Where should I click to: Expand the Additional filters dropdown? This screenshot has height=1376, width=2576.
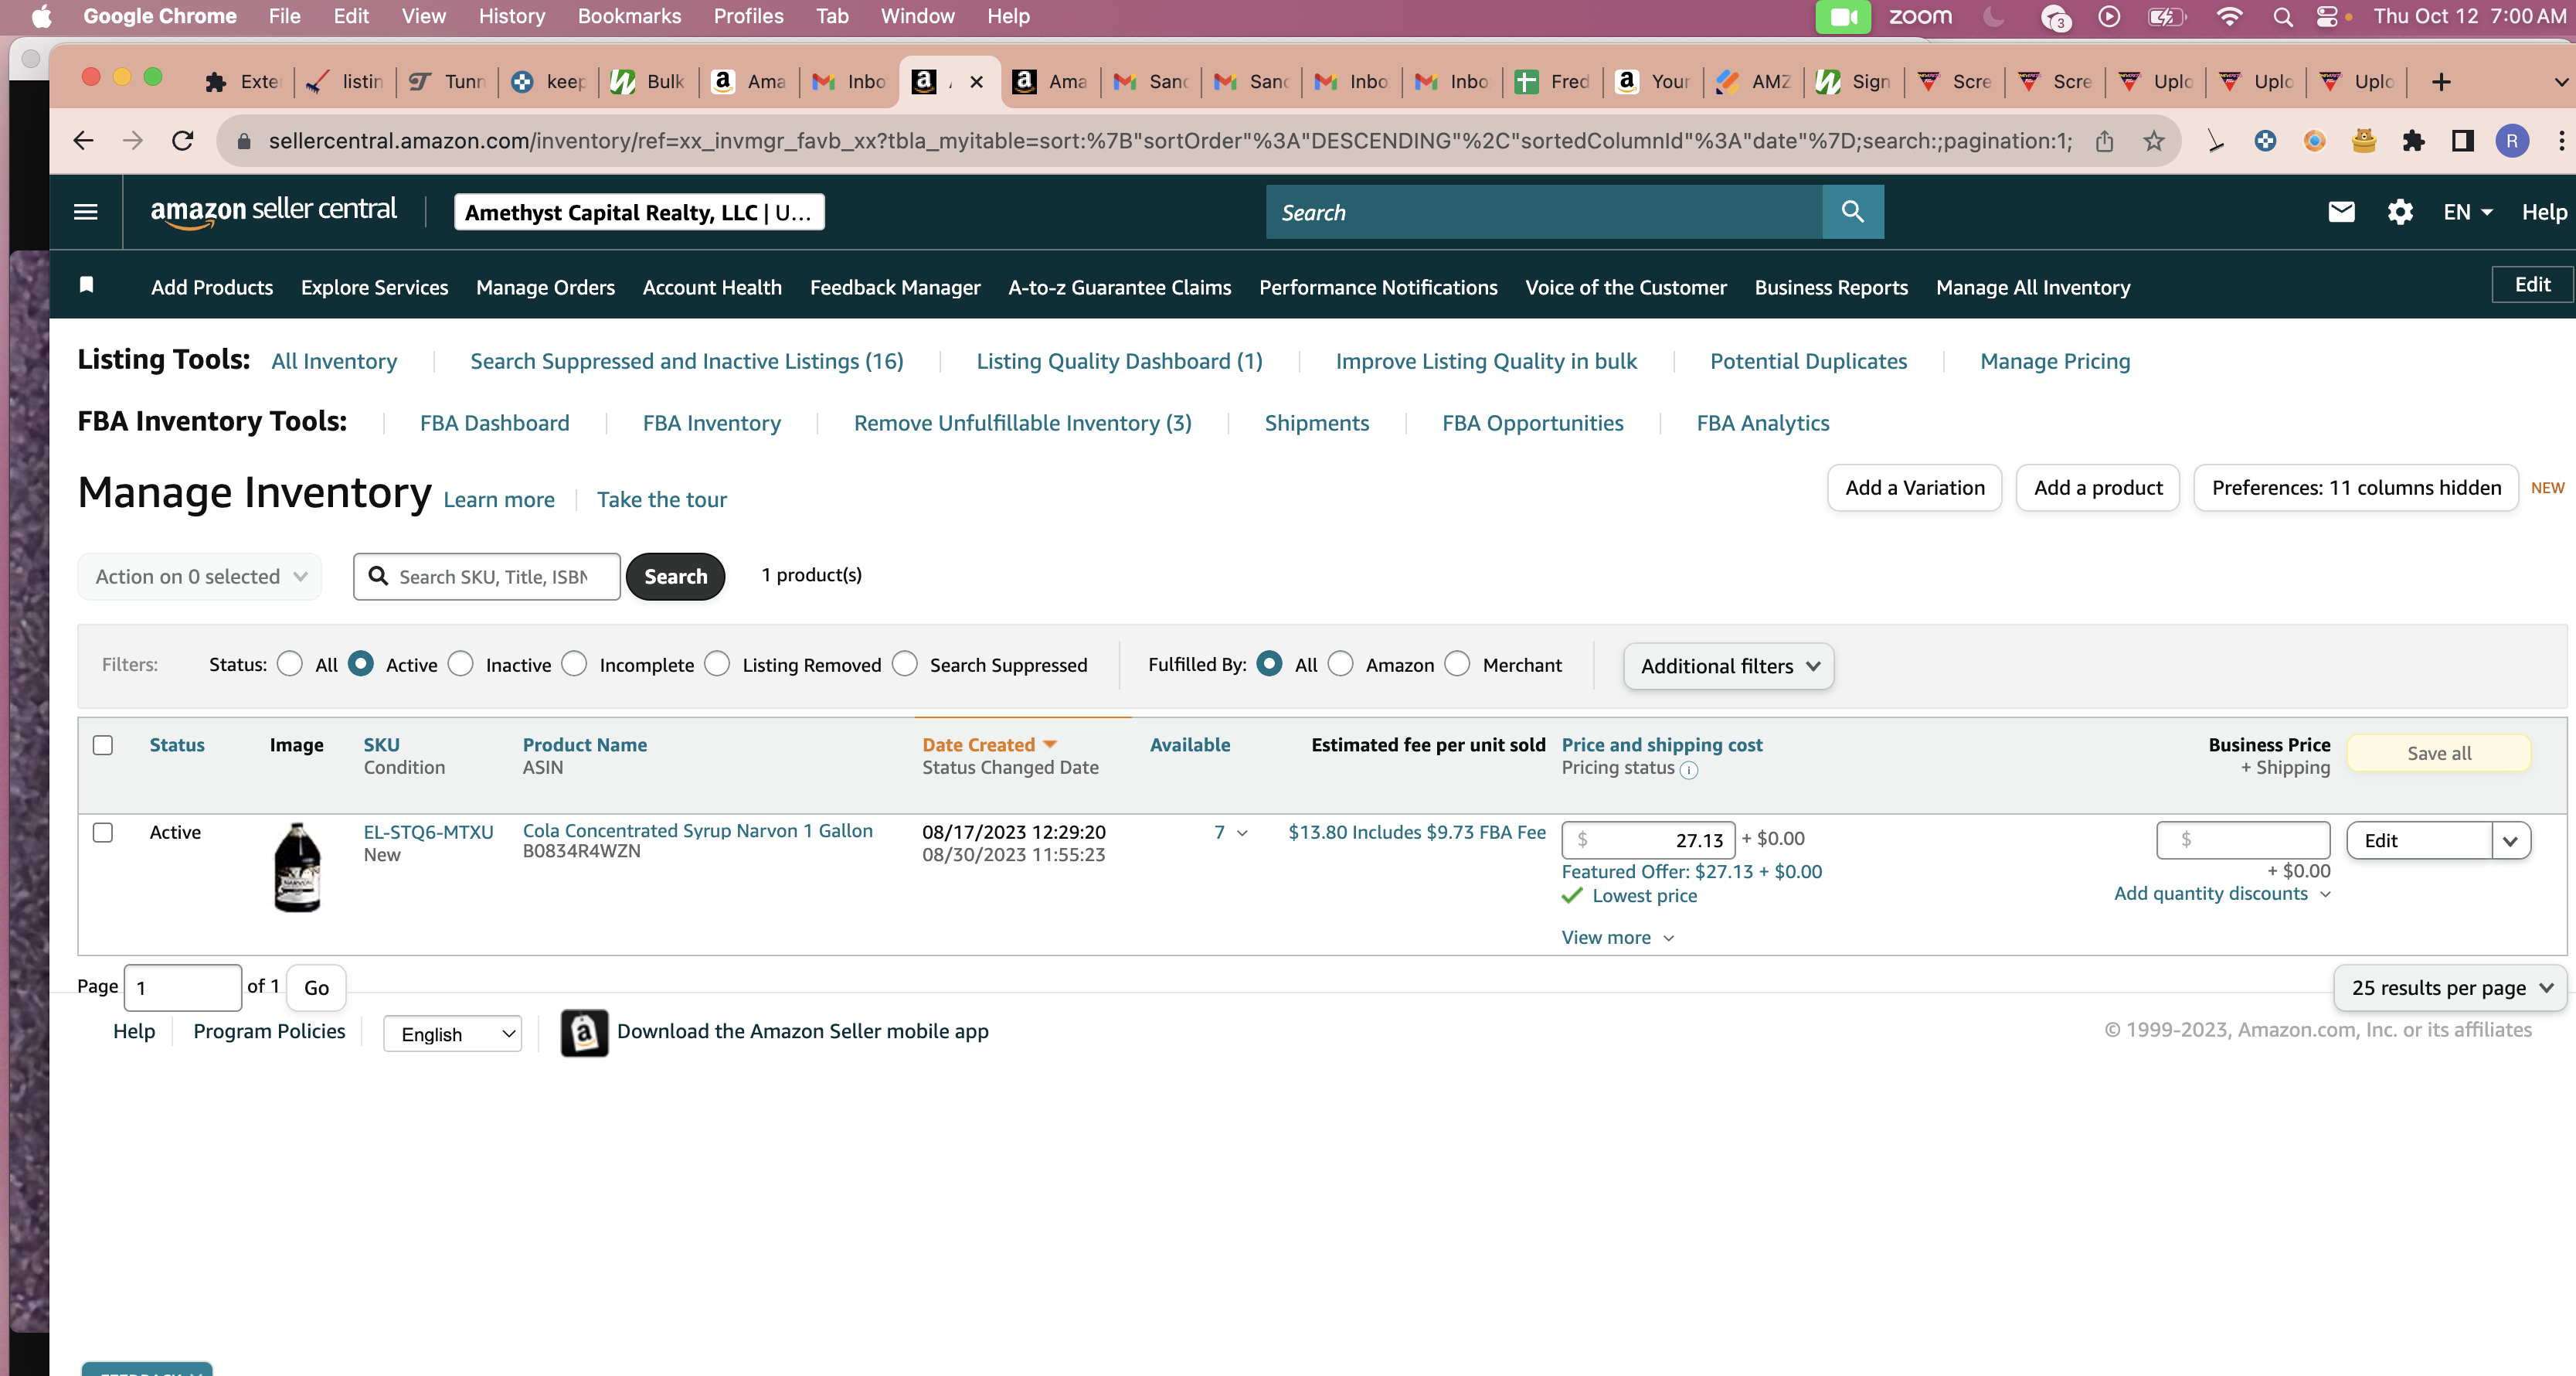click(1729, 666)
